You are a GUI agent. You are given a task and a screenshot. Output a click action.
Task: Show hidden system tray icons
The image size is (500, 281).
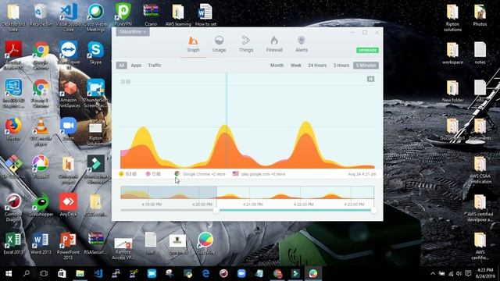tap(433, 273)
